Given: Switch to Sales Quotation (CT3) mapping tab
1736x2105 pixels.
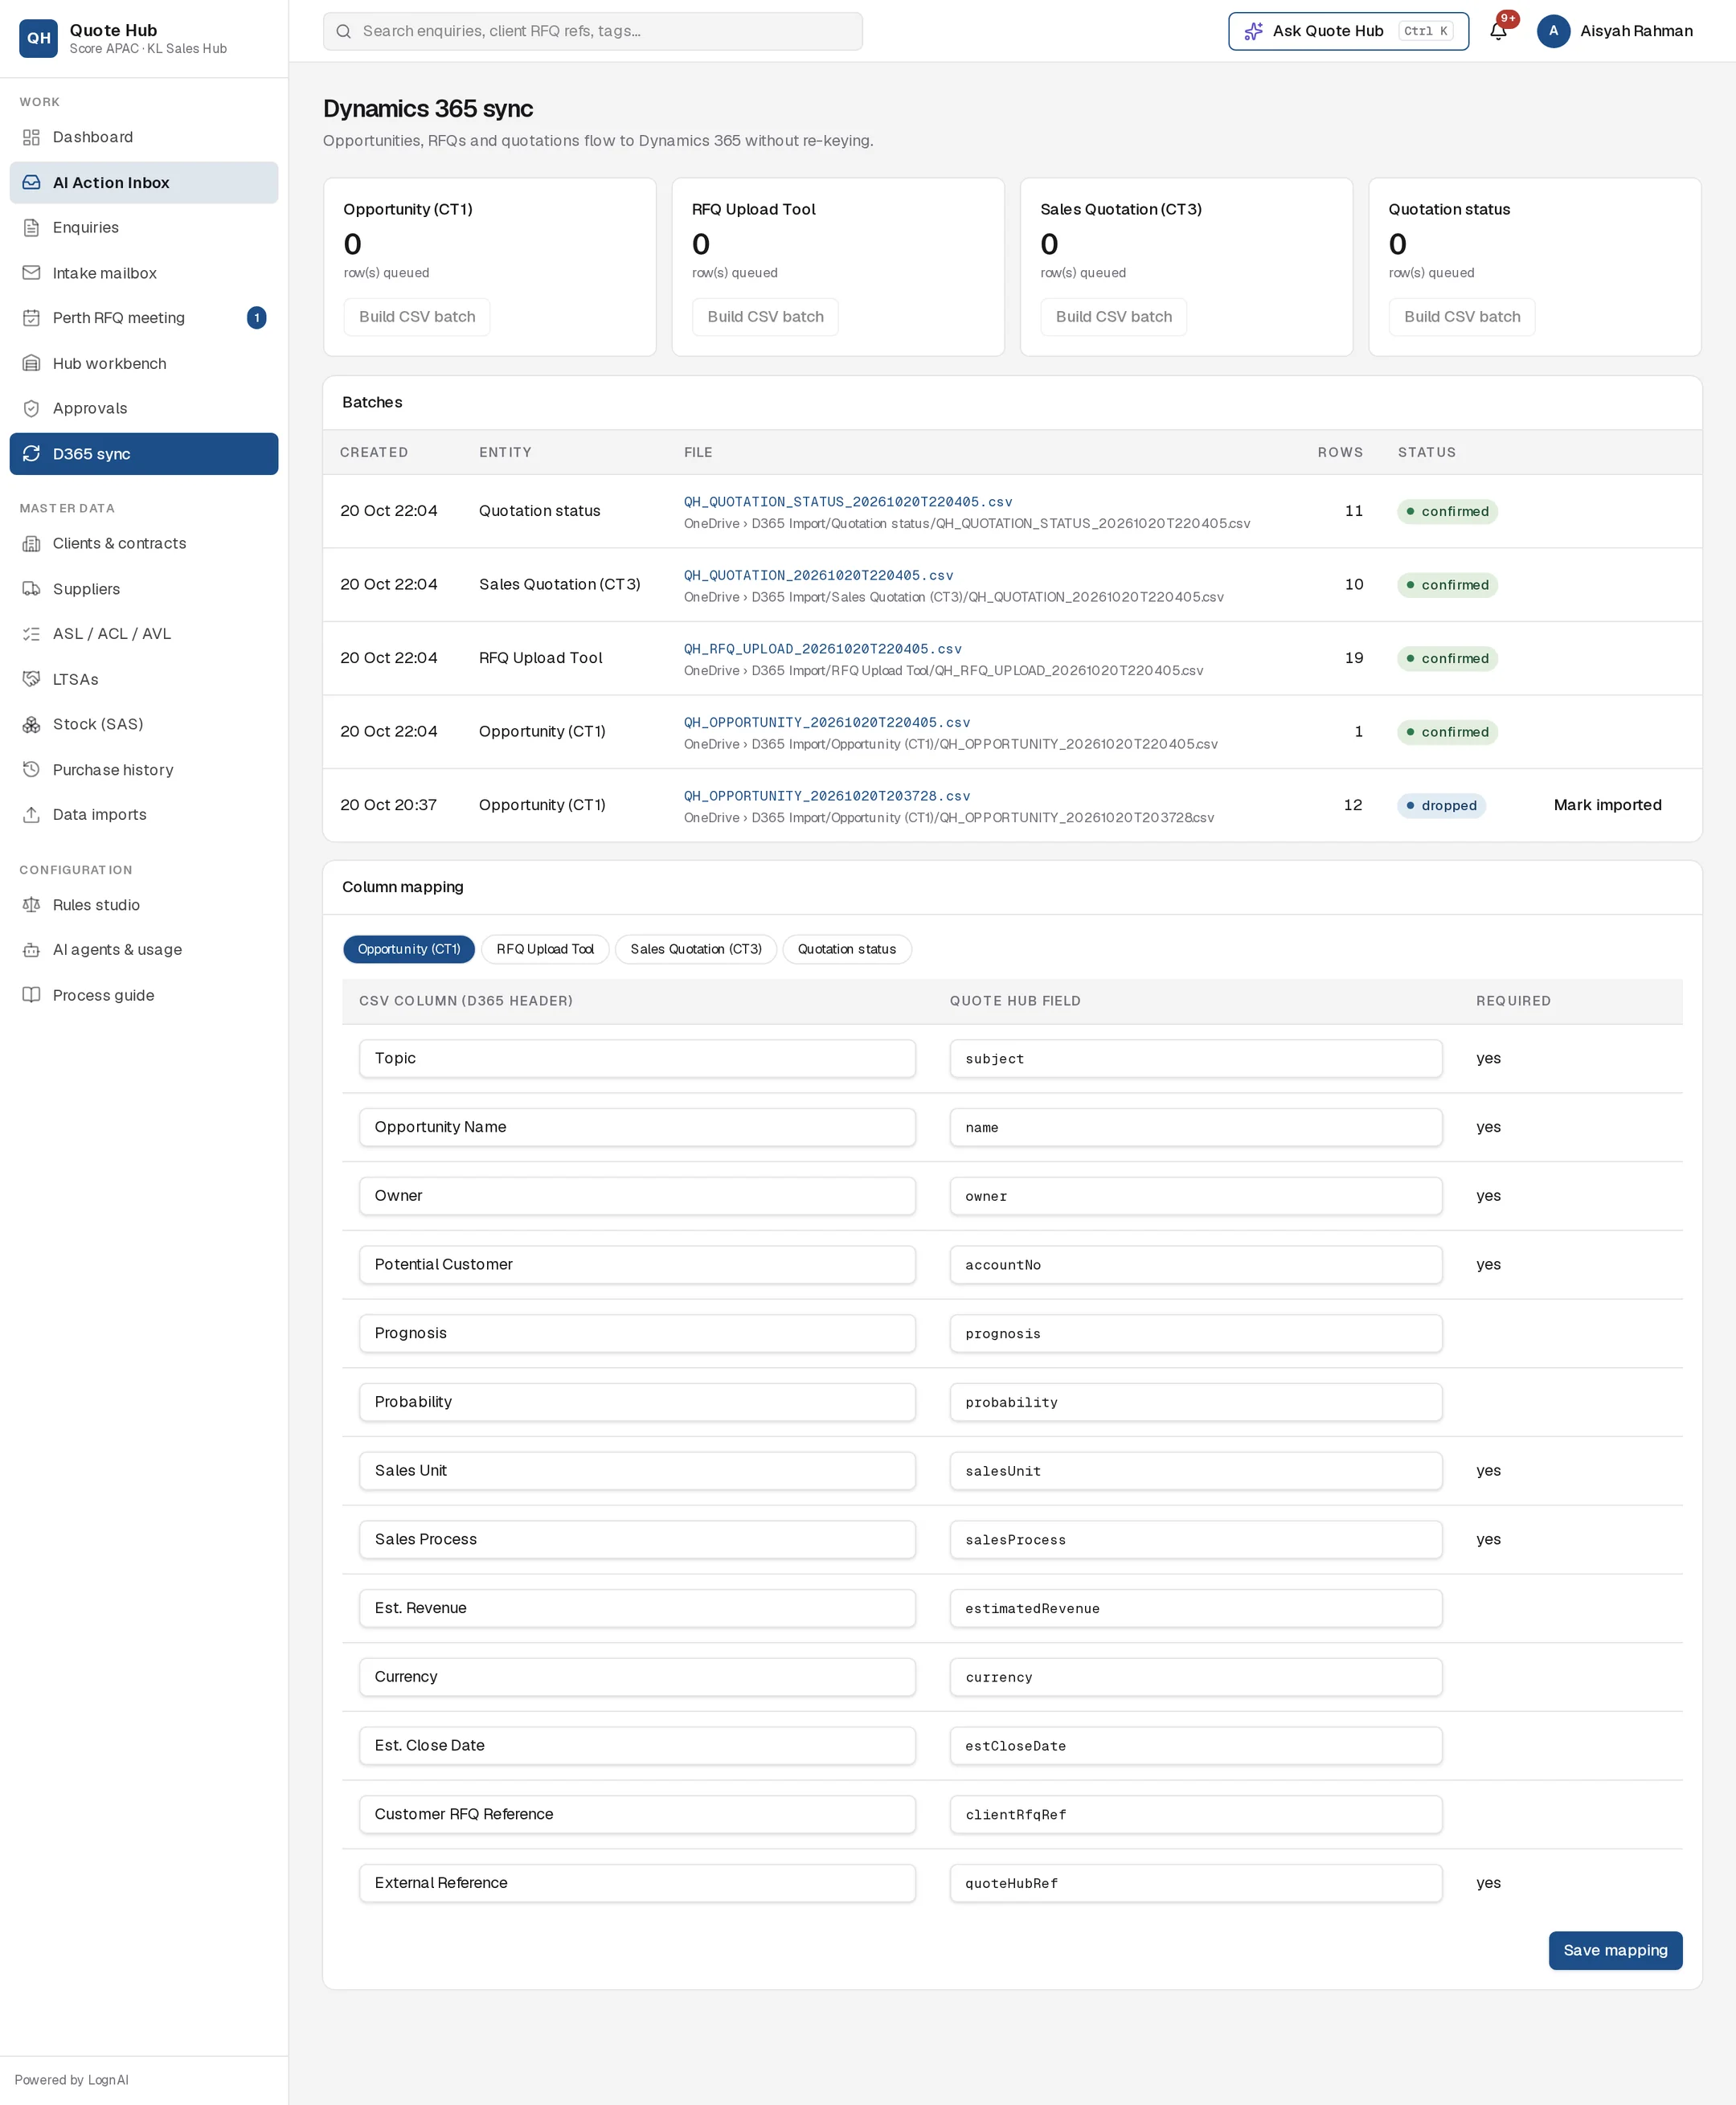Looking at the screenshot, I should point(696,949).
